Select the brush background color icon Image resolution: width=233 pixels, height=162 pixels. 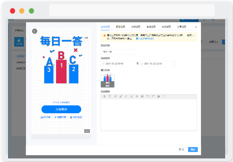tap(121, 96)
